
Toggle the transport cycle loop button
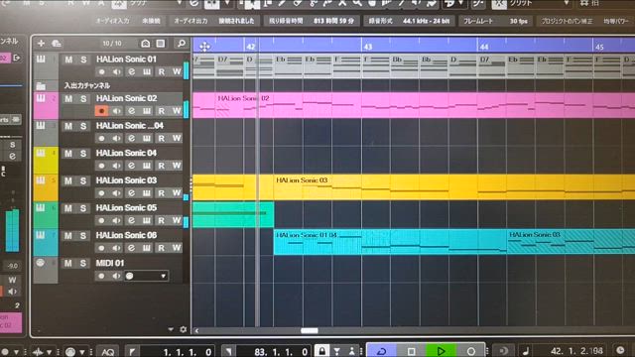[381, 350]
